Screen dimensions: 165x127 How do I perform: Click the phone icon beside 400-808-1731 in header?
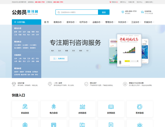point(123,12)
